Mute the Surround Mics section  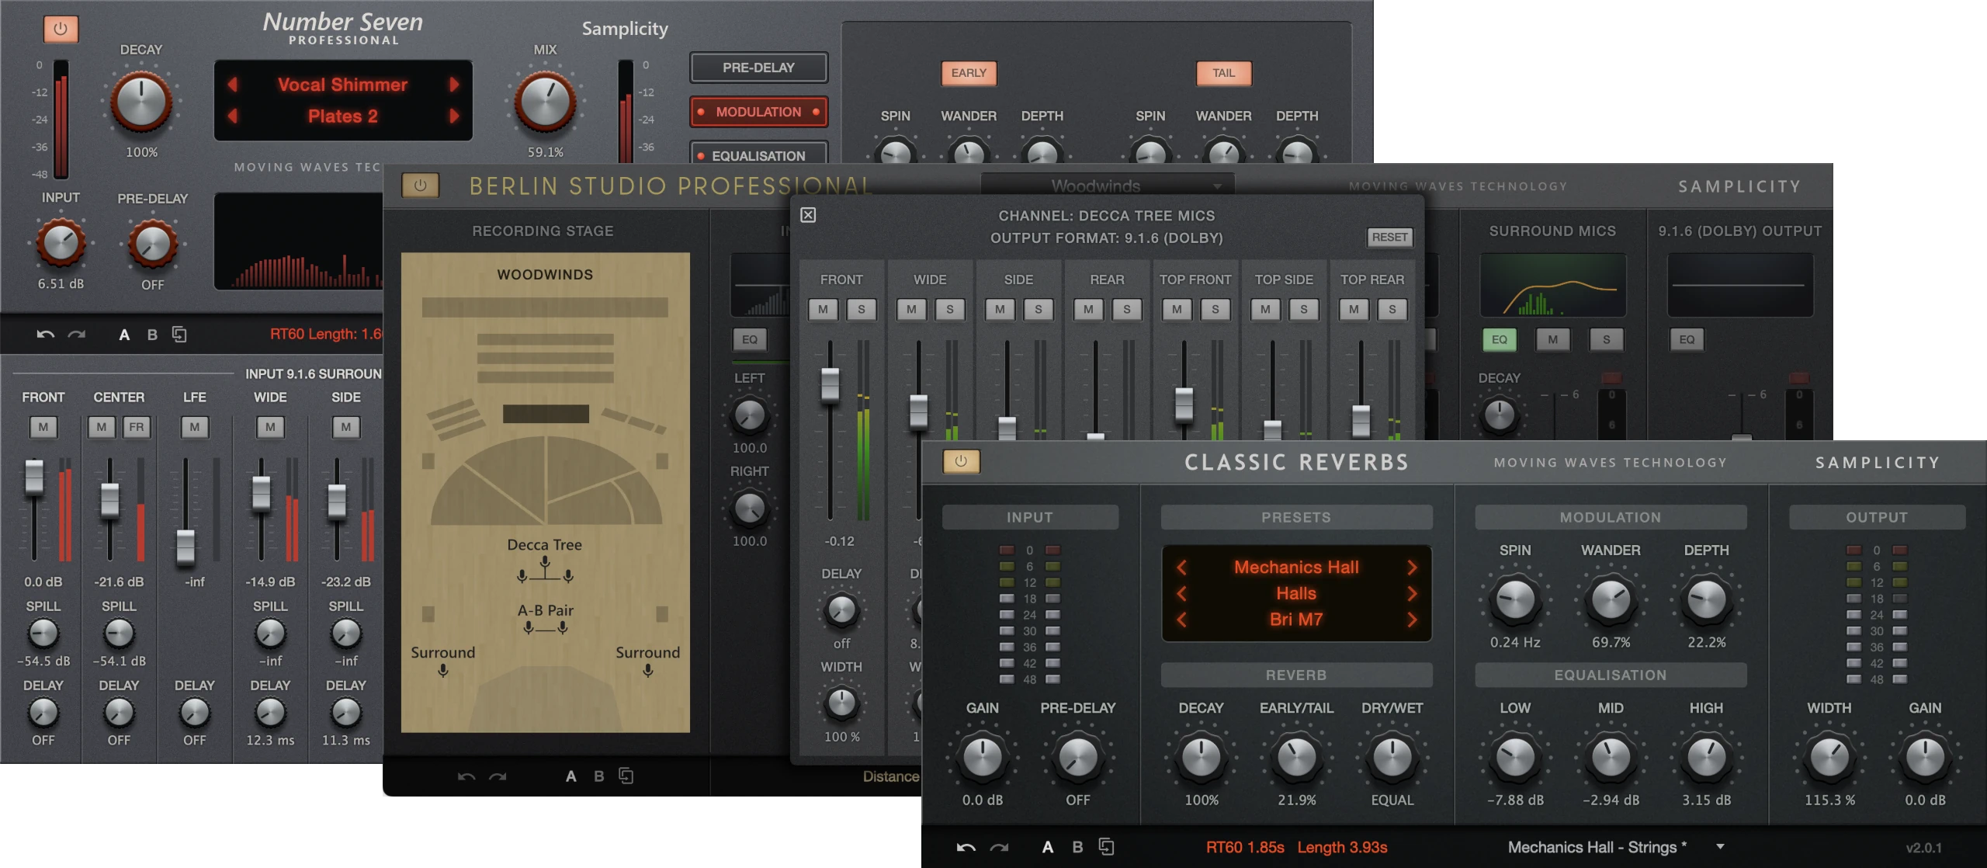[1552, 339]
